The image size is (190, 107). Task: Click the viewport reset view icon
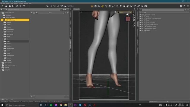click(134, 26)
